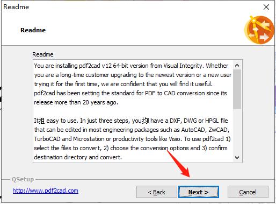Click the bold Readme heading
The image size is (276, 204).
coord(33,30)
